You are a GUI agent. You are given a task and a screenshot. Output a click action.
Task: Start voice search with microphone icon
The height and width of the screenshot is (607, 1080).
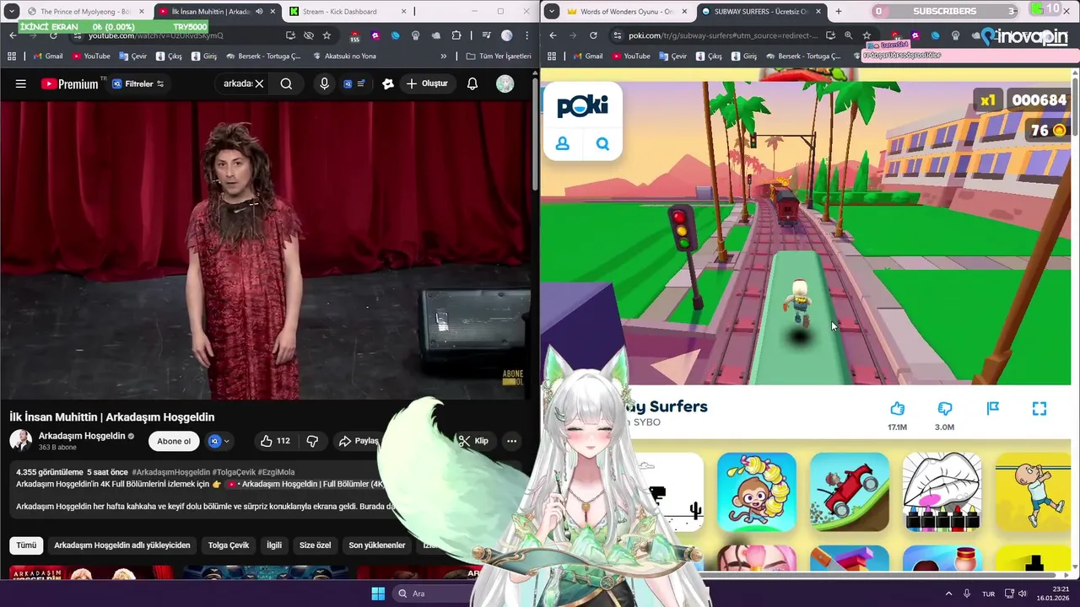[x=324, y=83]
